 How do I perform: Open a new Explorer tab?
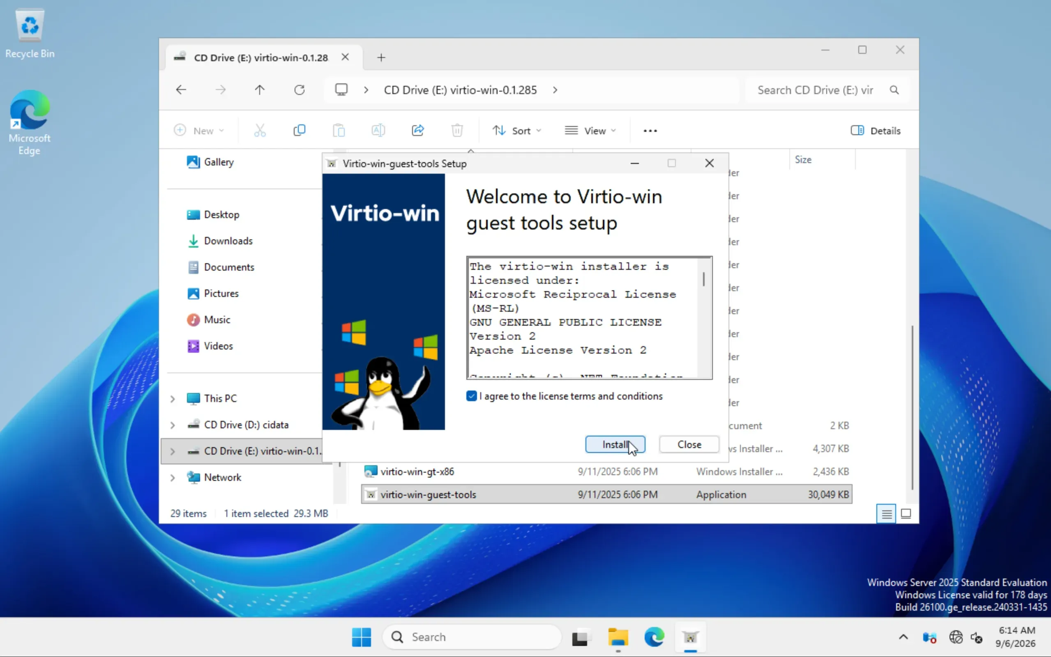[381, 57]
